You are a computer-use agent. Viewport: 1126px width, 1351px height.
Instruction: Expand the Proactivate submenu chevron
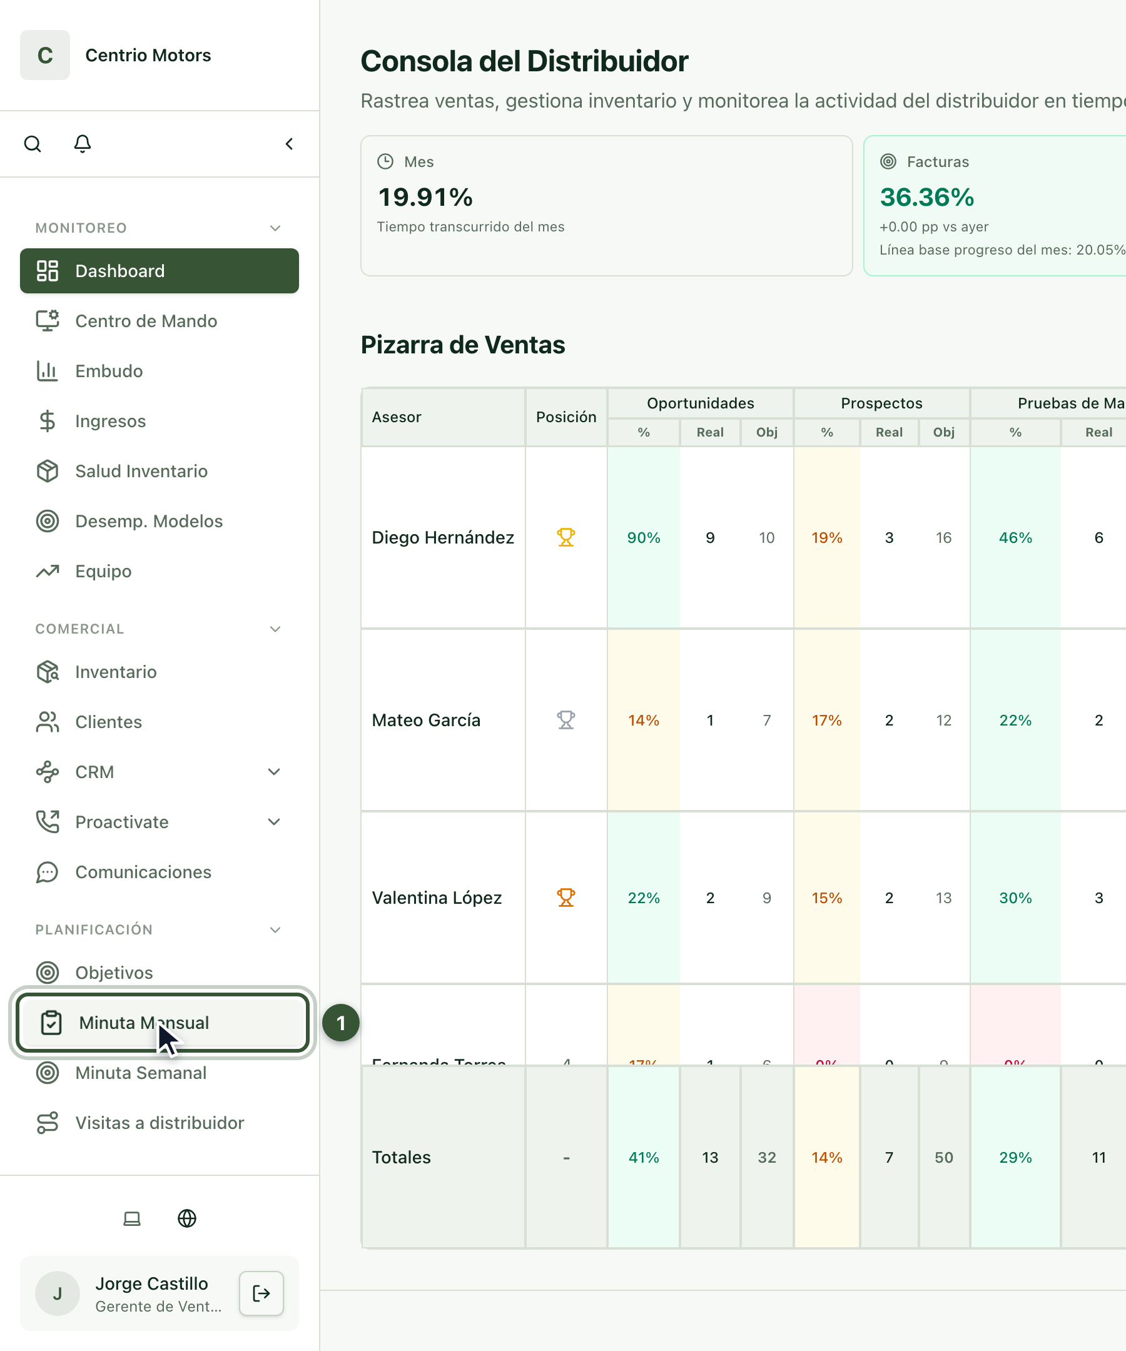(x=274, y=822)
